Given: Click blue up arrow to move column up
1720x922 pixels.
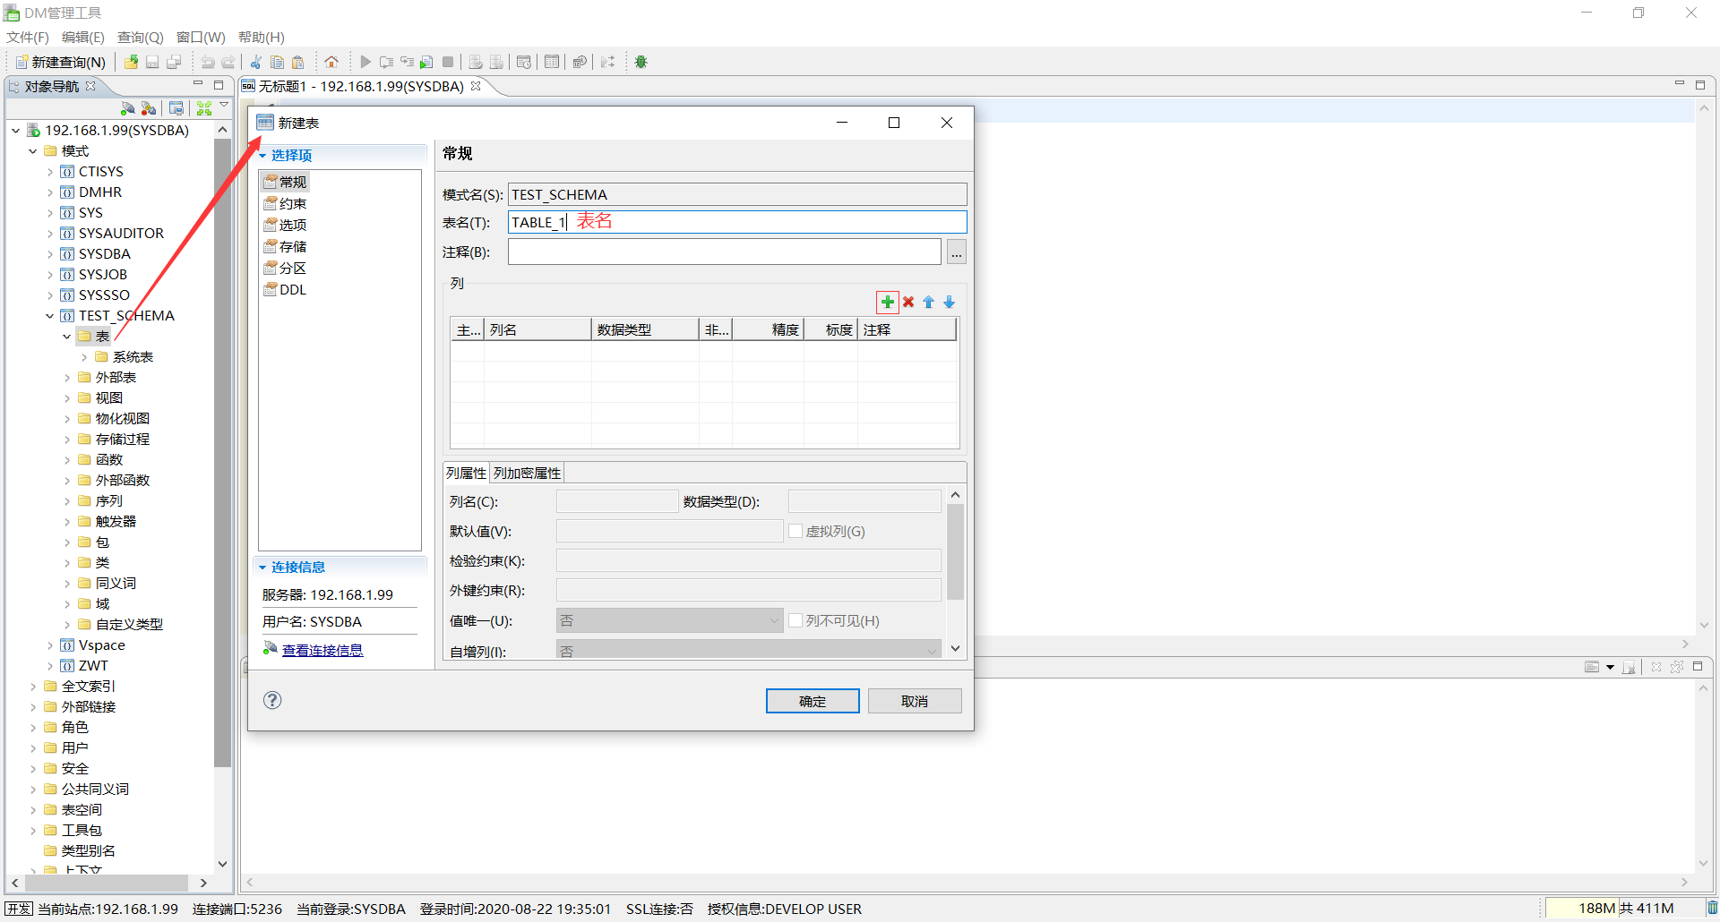Looking at the screenshot, I should 929,302.
